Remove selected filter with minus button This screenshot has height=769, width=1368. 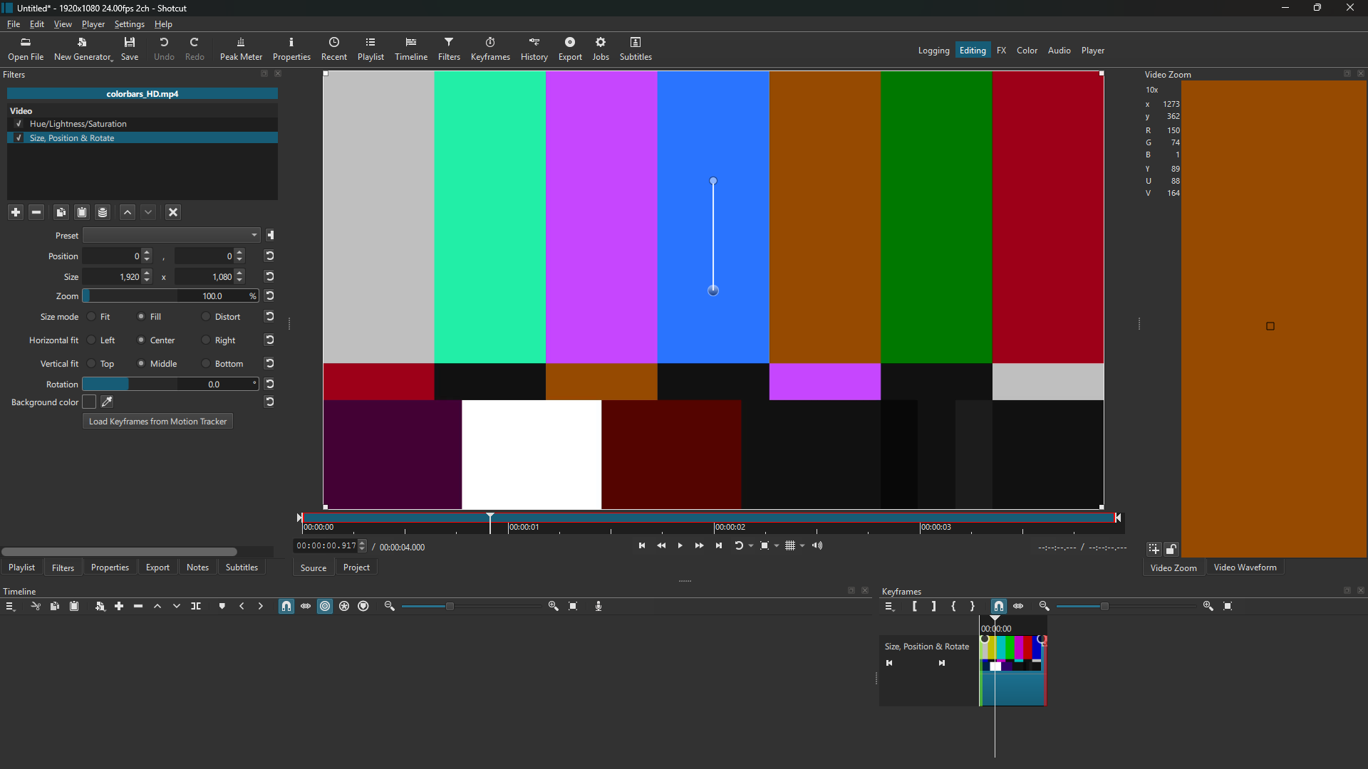36,212
